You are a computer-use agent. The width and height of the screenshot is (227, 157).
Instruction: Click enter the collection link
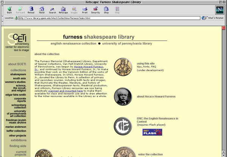(x=151, y=154)
